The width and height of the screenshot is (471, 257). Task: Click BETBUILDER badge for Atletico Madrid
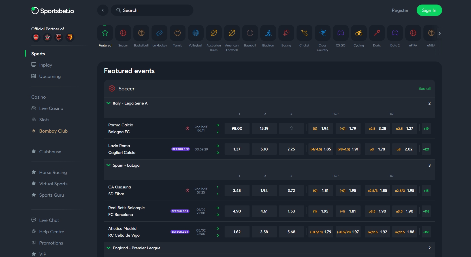(180, 232)
